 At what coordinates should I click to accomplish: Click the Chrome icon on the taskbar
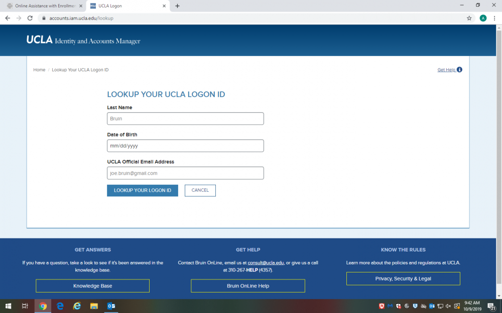pos(43,306)
